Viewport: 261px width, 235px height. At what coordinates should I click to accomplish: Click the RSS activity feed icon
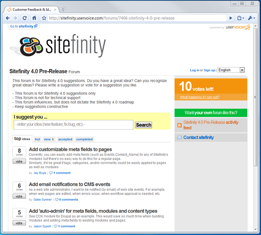point(179,125)
